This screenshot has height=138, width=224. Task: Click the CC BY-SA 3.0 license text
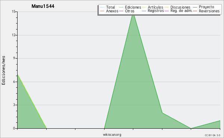point(212,135)
